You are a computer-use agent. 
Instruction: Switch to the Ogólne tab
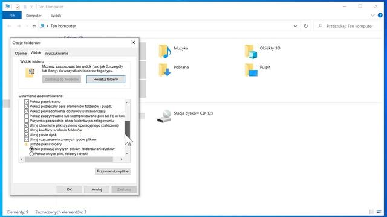tap(21, 54)
